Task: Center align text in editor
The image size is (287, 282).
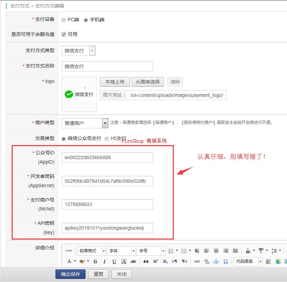Action: point(216,251)
